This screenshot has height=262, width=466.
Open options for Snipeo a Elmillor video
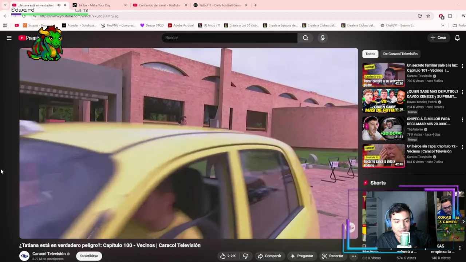click(x=462, y=119)
